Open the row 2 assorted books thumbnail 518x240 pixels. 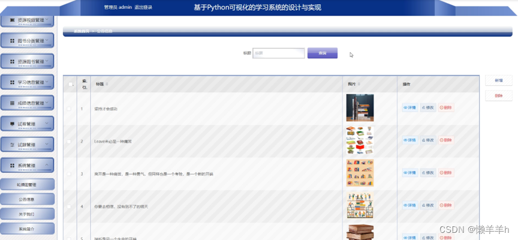360,140
